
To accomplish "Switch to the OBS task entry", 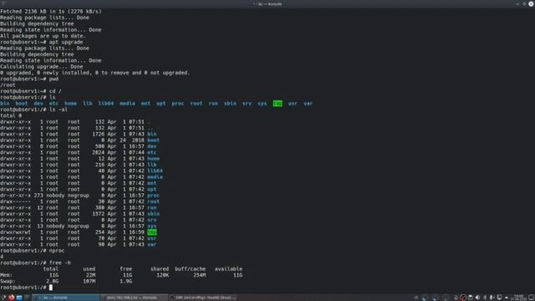I will click(202, 298).
